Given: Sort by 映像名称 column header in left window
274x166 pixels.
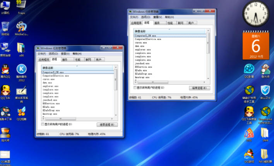Looking at the screenshot, I should tap(48, 67).
